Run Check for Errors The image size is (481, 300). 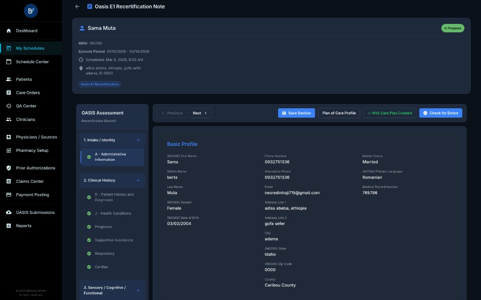click(x=441, y=113)
